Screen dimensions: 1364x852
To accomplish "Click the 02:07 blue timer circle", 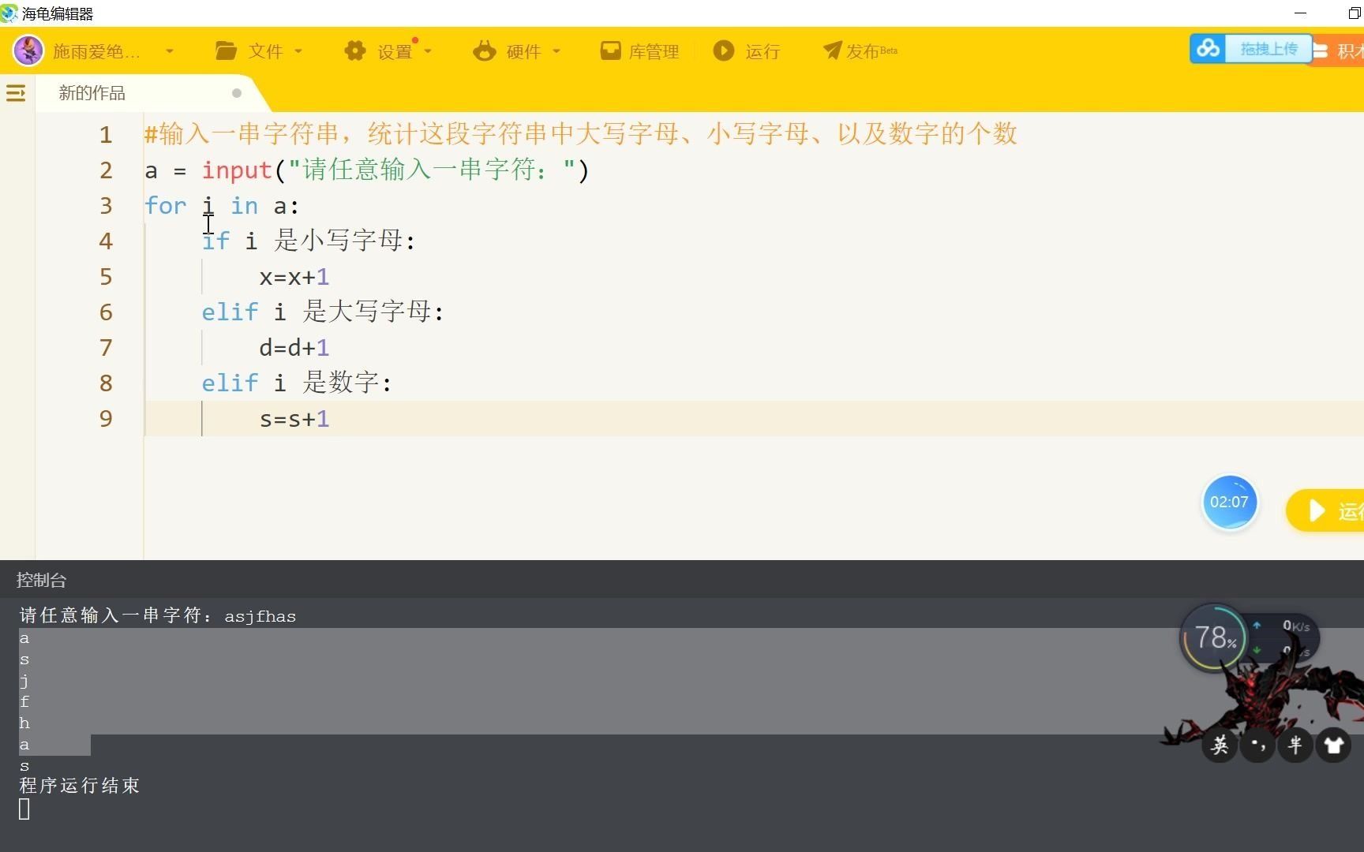I will point(1229,502).
